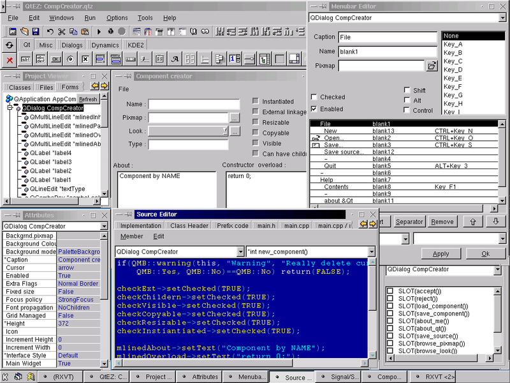Select the list view widget icon
Image resolution: width=510 pixels, height=383 pixels.
(x=265, y=59)
